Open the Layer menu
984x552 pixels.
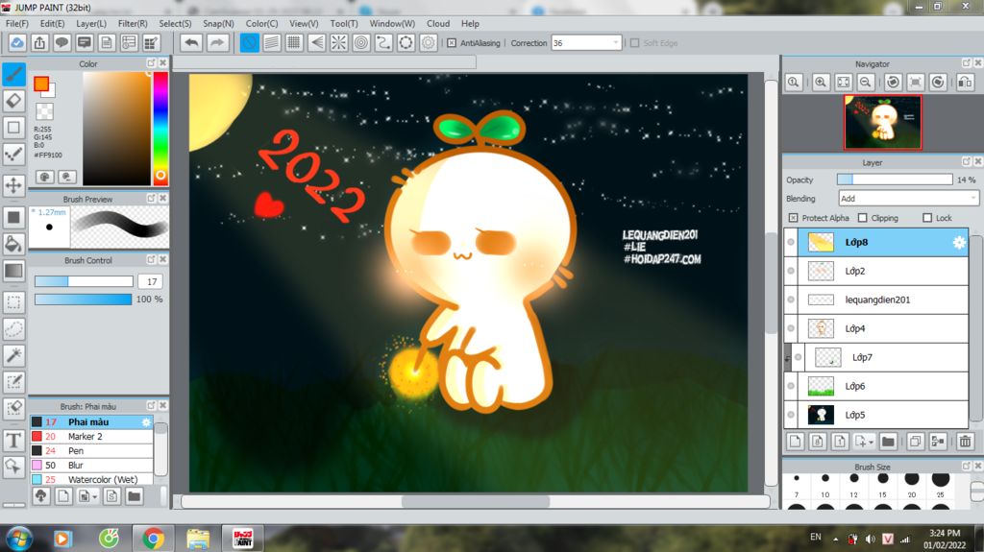pyautogui.click(x=91, y=23)
